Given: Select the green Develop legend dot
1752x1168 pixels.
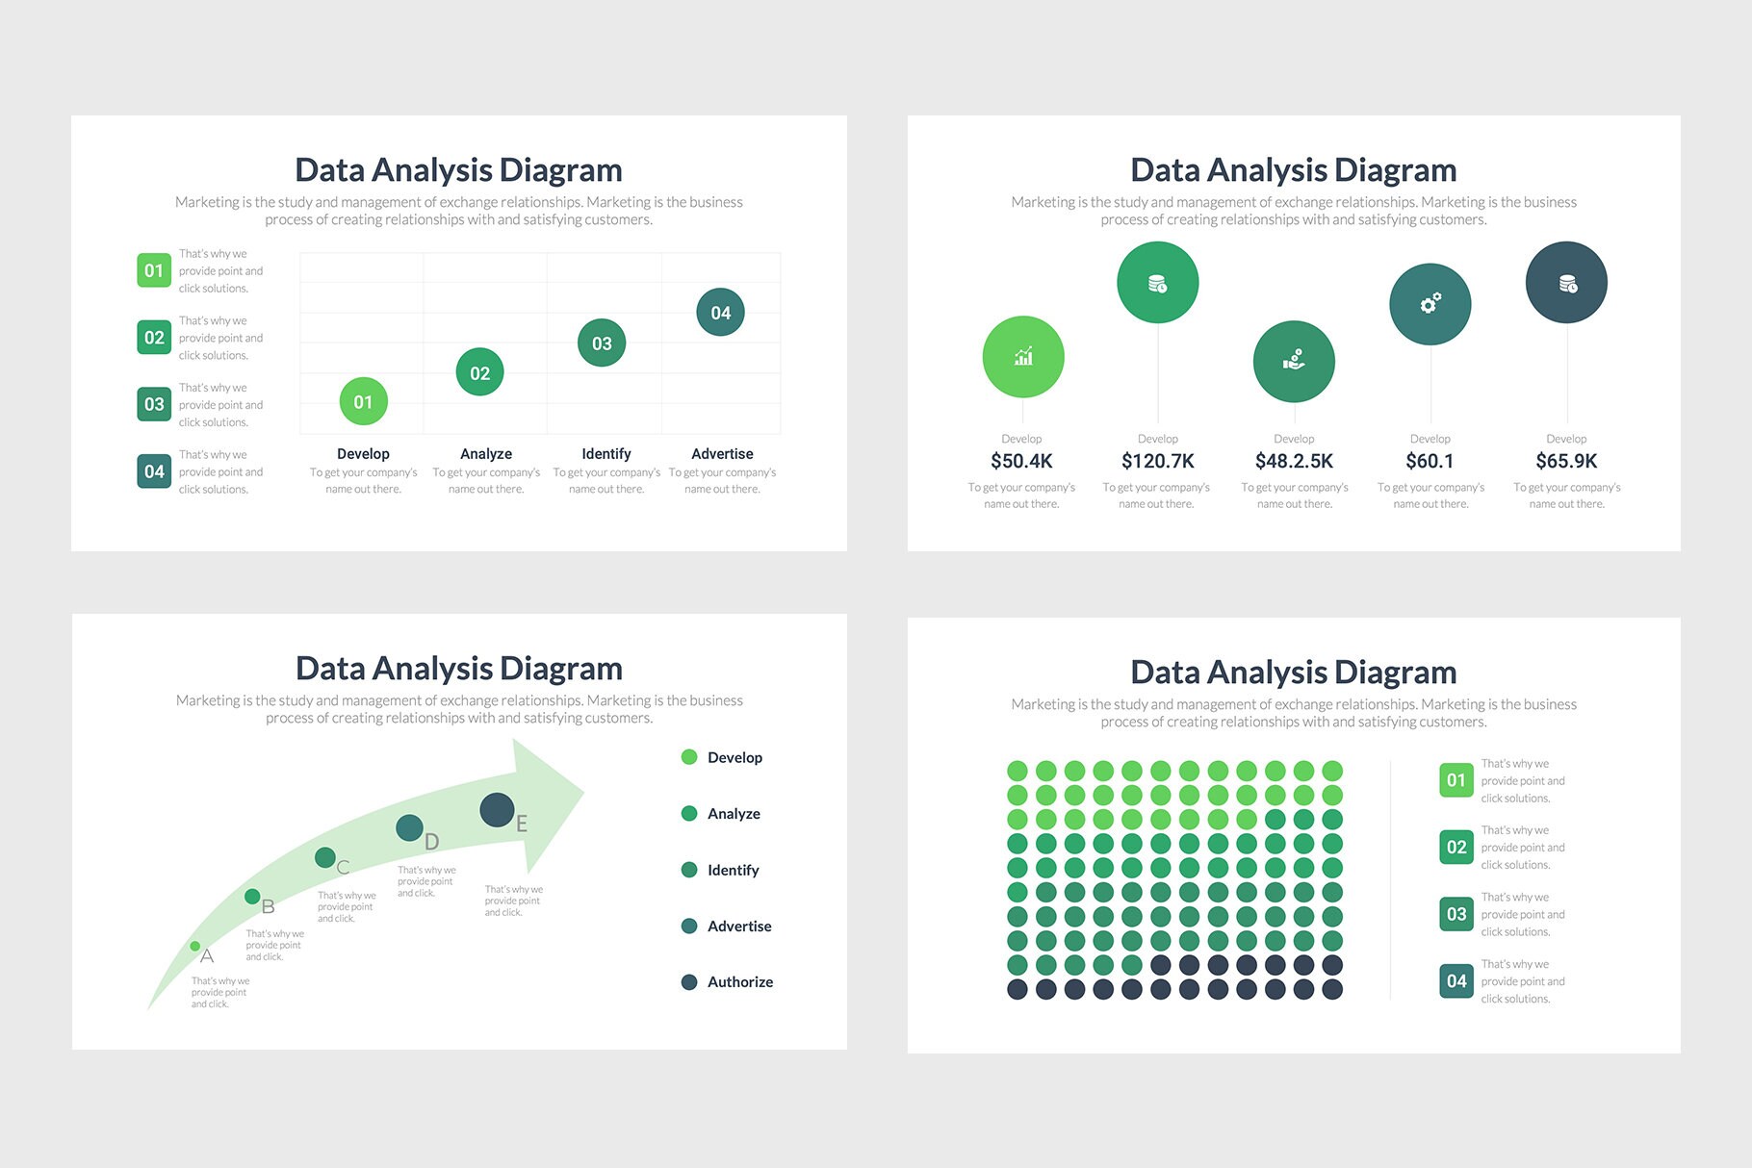Looking at the screenshot, I should (689, 757).
